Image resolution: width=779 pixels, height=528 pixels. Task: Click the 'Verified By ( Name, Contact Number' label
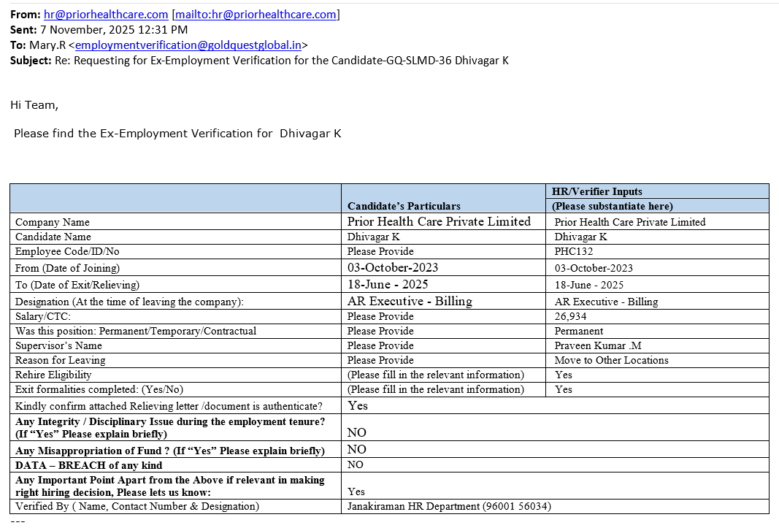(137, 506)
